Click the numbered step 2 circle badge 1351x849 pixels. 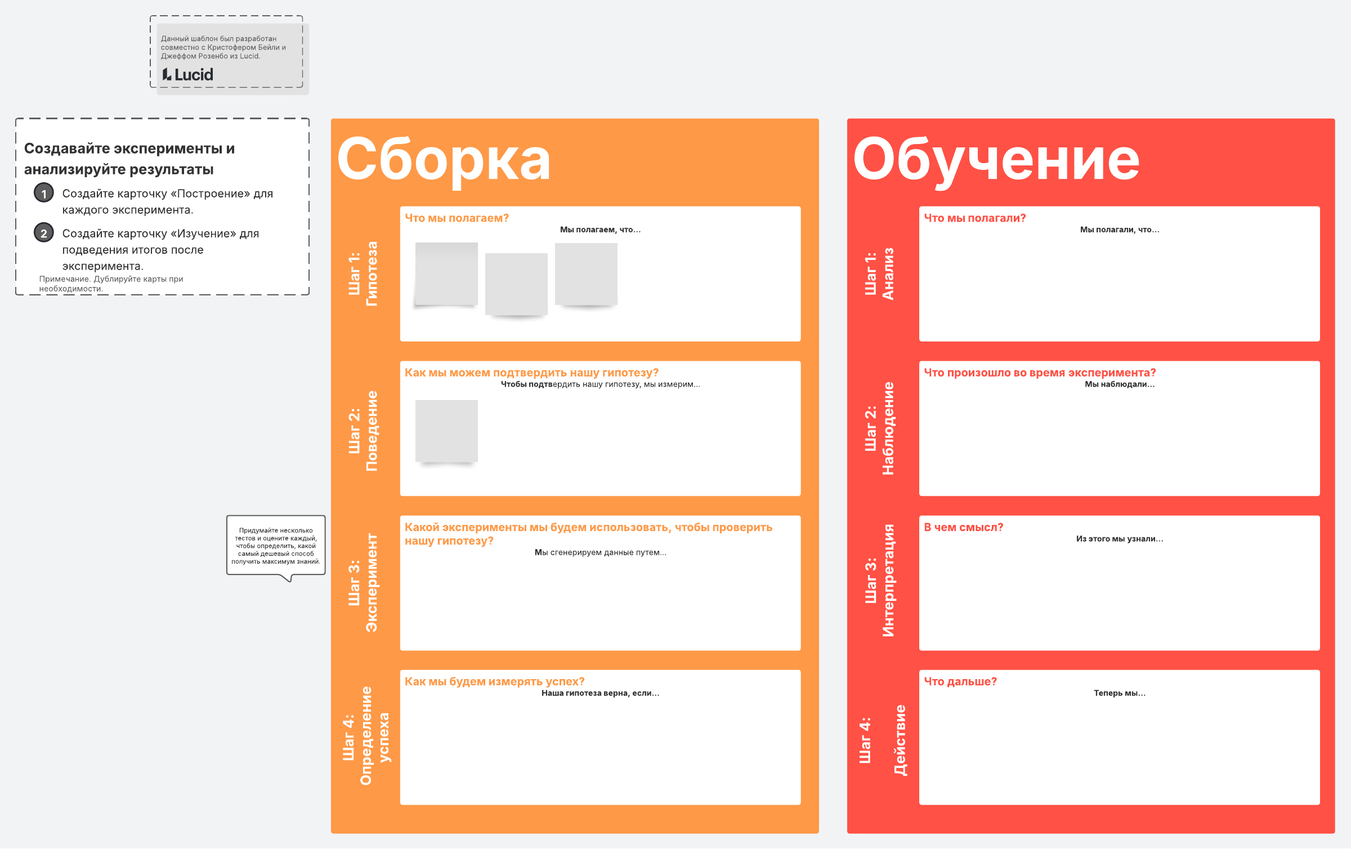(44, 233)
